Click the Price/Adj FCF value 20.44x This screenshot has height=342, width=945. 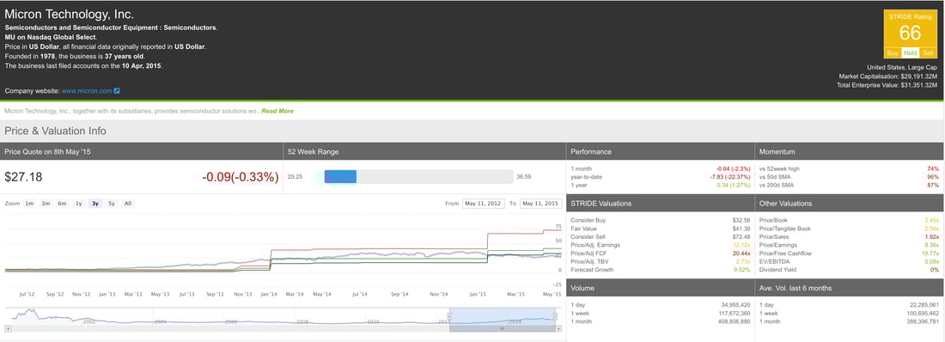click(x=741, y=253)
